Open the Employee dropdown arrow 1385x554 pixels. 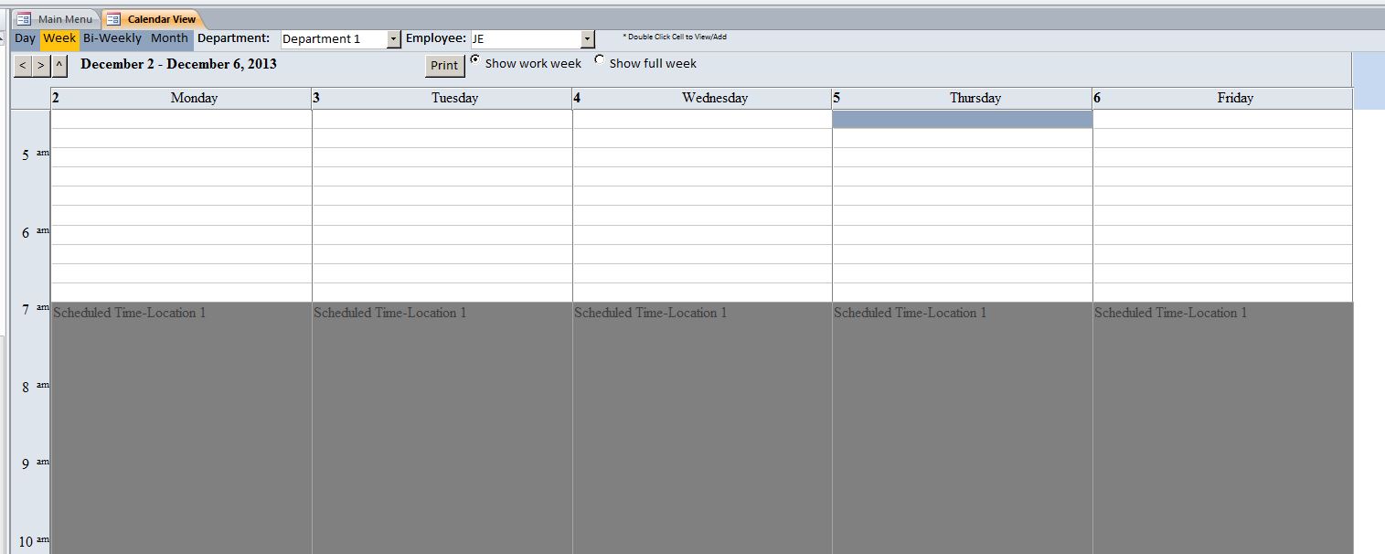tap(585, 38)
